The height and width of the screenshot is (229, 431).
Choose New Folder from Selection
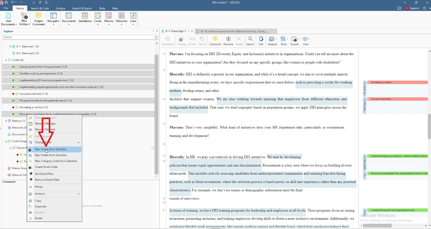click(x=54, y=155)
